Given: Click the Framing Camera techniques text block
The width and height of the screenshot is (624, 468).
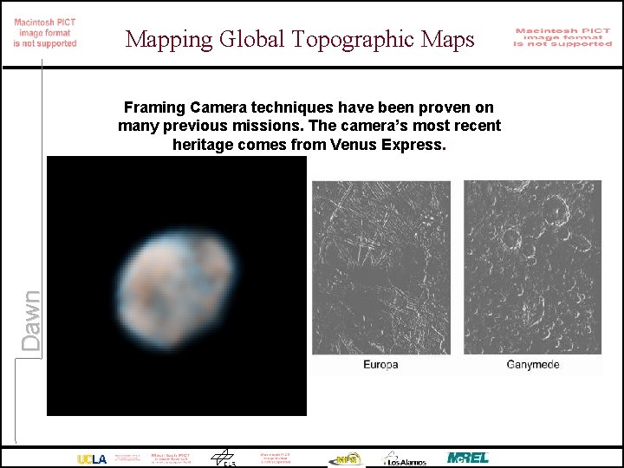Looking at the screenshot, I should [309, 126].
